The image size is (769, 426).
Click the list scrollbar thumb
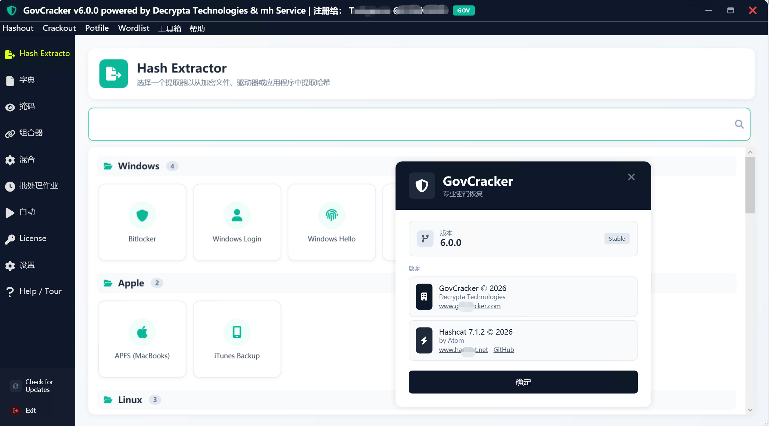[x=750, y=185]
